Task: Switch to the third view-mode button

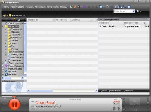Action: tap(124, 7)
